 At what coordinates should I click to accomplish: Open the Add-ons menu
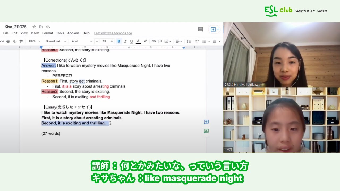pos(73,33)
